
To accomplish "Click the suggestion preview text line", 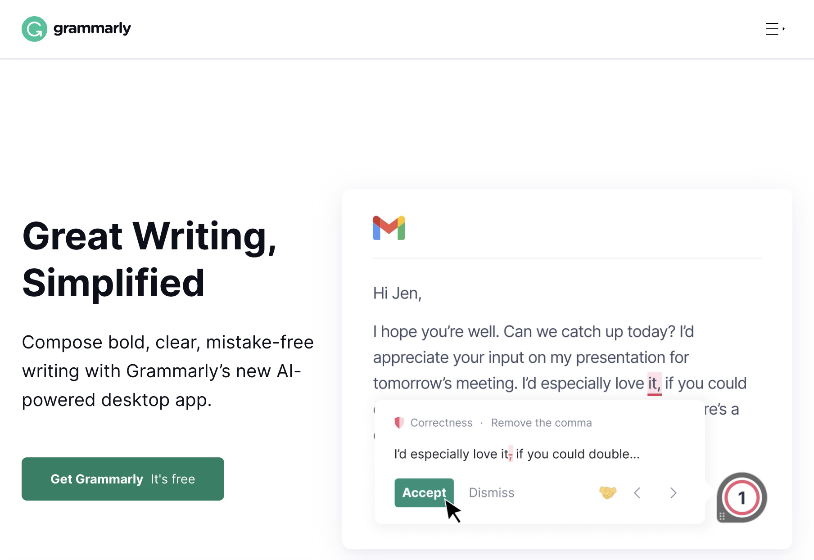I will point(517,454).
